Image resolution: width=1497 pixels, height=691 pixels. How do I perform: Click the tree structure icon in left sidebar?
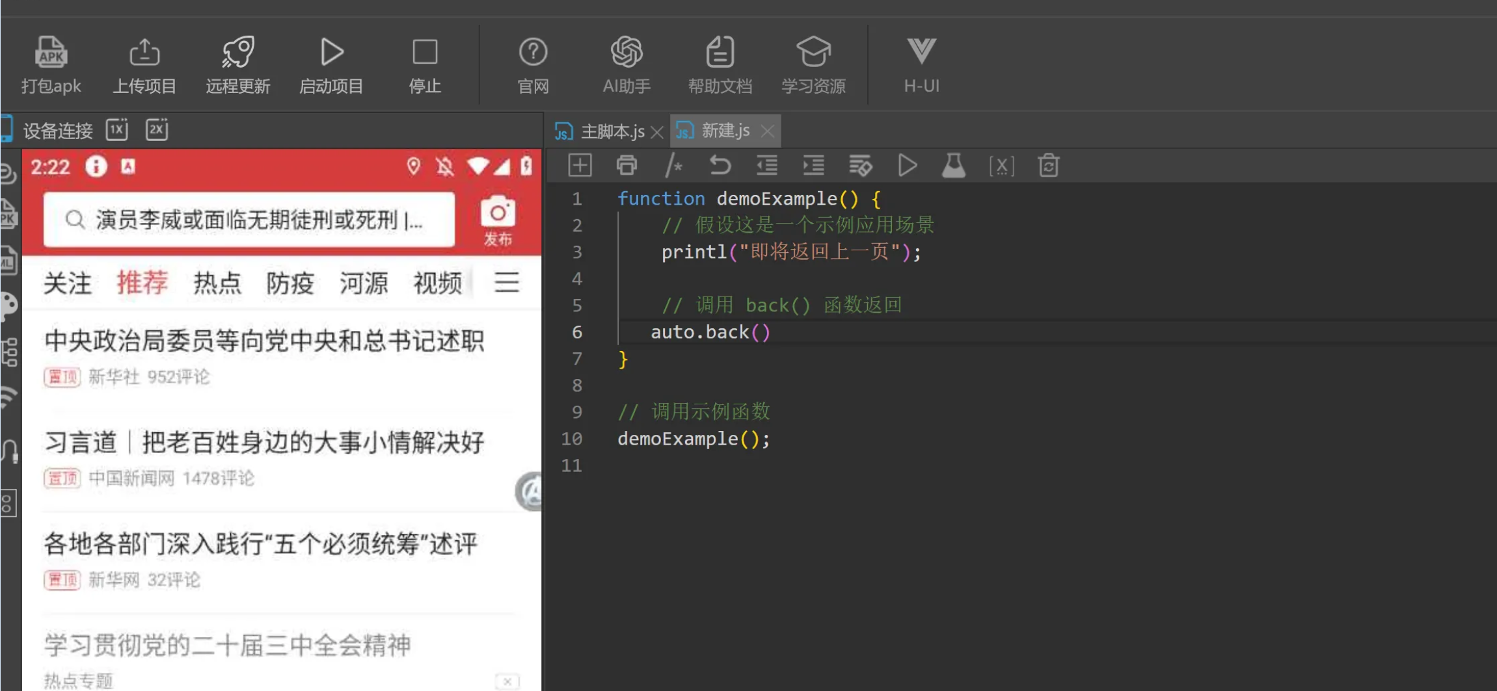[x=9, y=352]
